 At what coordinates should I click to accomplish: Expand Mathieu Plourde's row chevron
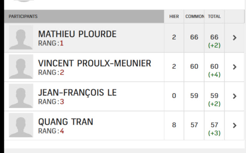[235, 37]
